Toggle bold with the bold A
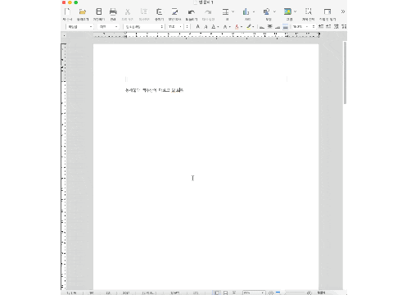Screen dimensions: 393x295 coord(198,26)
